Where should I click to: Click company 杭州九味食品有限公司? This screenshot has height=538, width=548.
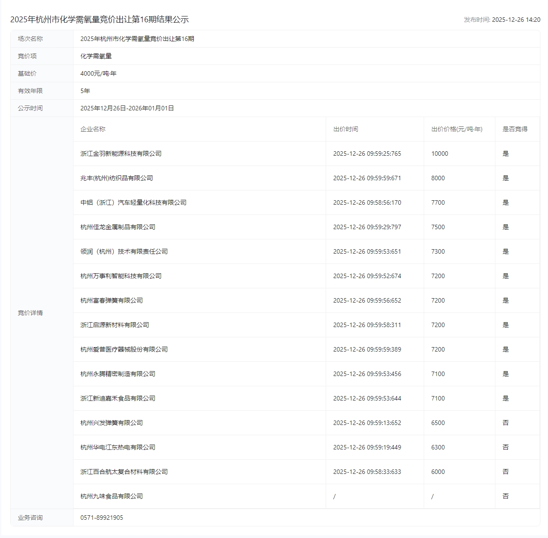(x=111, y=496)
